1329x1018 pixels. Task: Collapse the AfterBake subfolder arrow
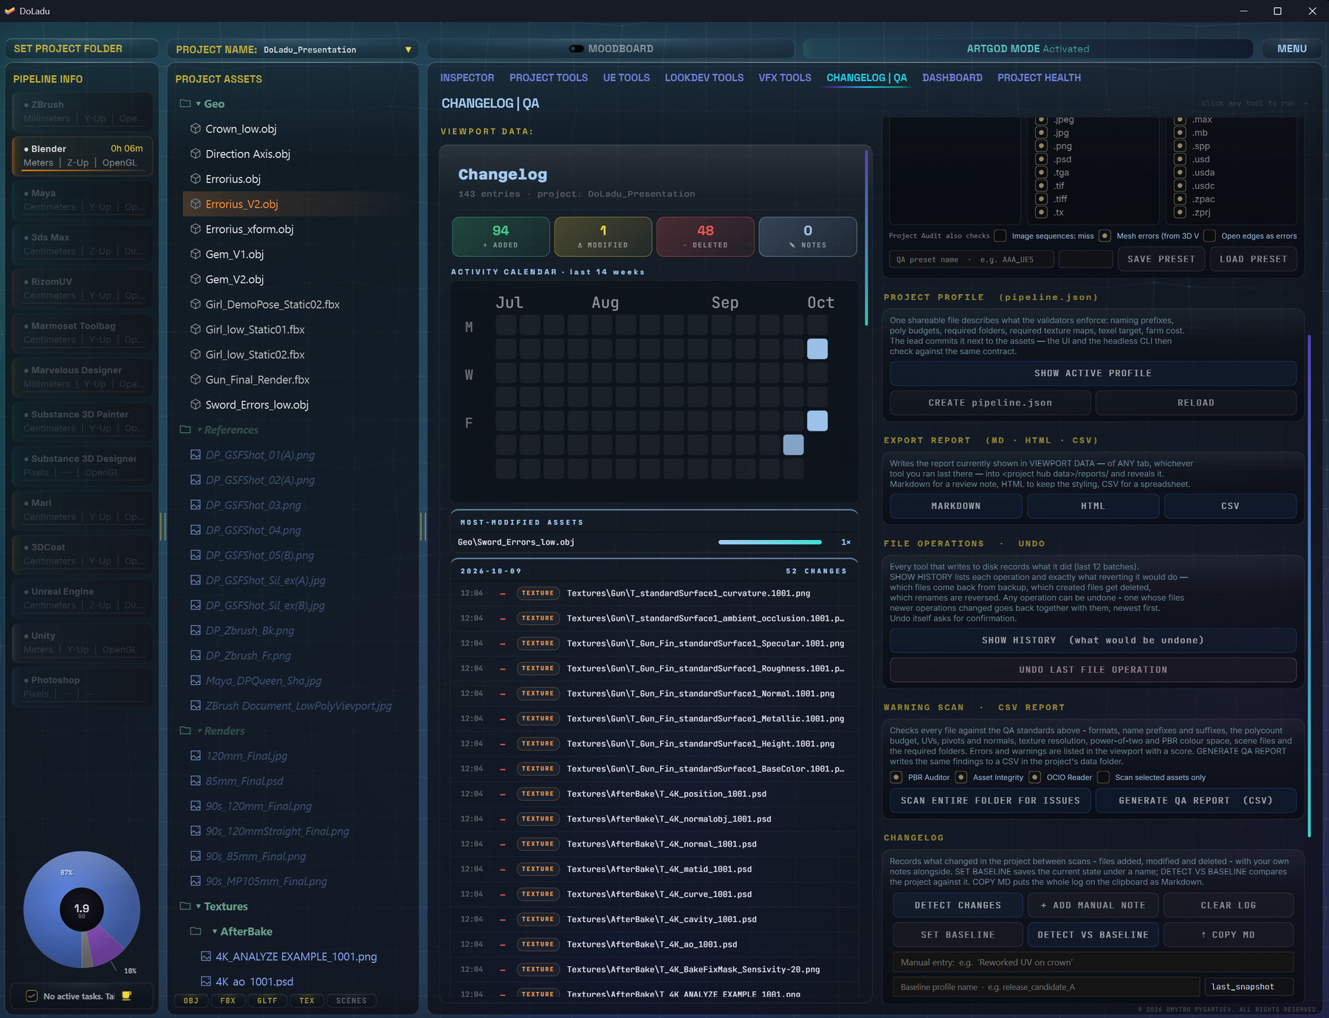click(215, 932)
